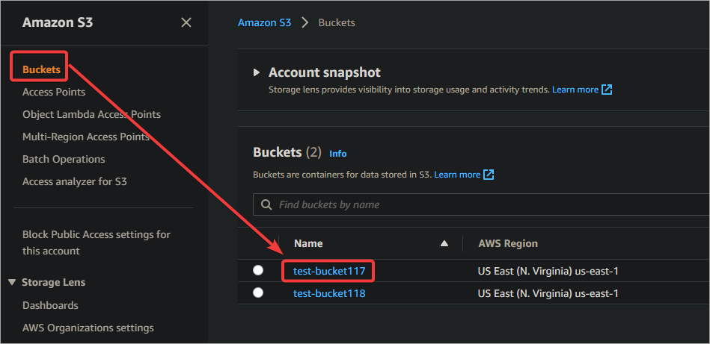Click external link icon beside buckets Learn more
Image resolution: width=710 pixels, height=344 pixels.
point(489,175)
